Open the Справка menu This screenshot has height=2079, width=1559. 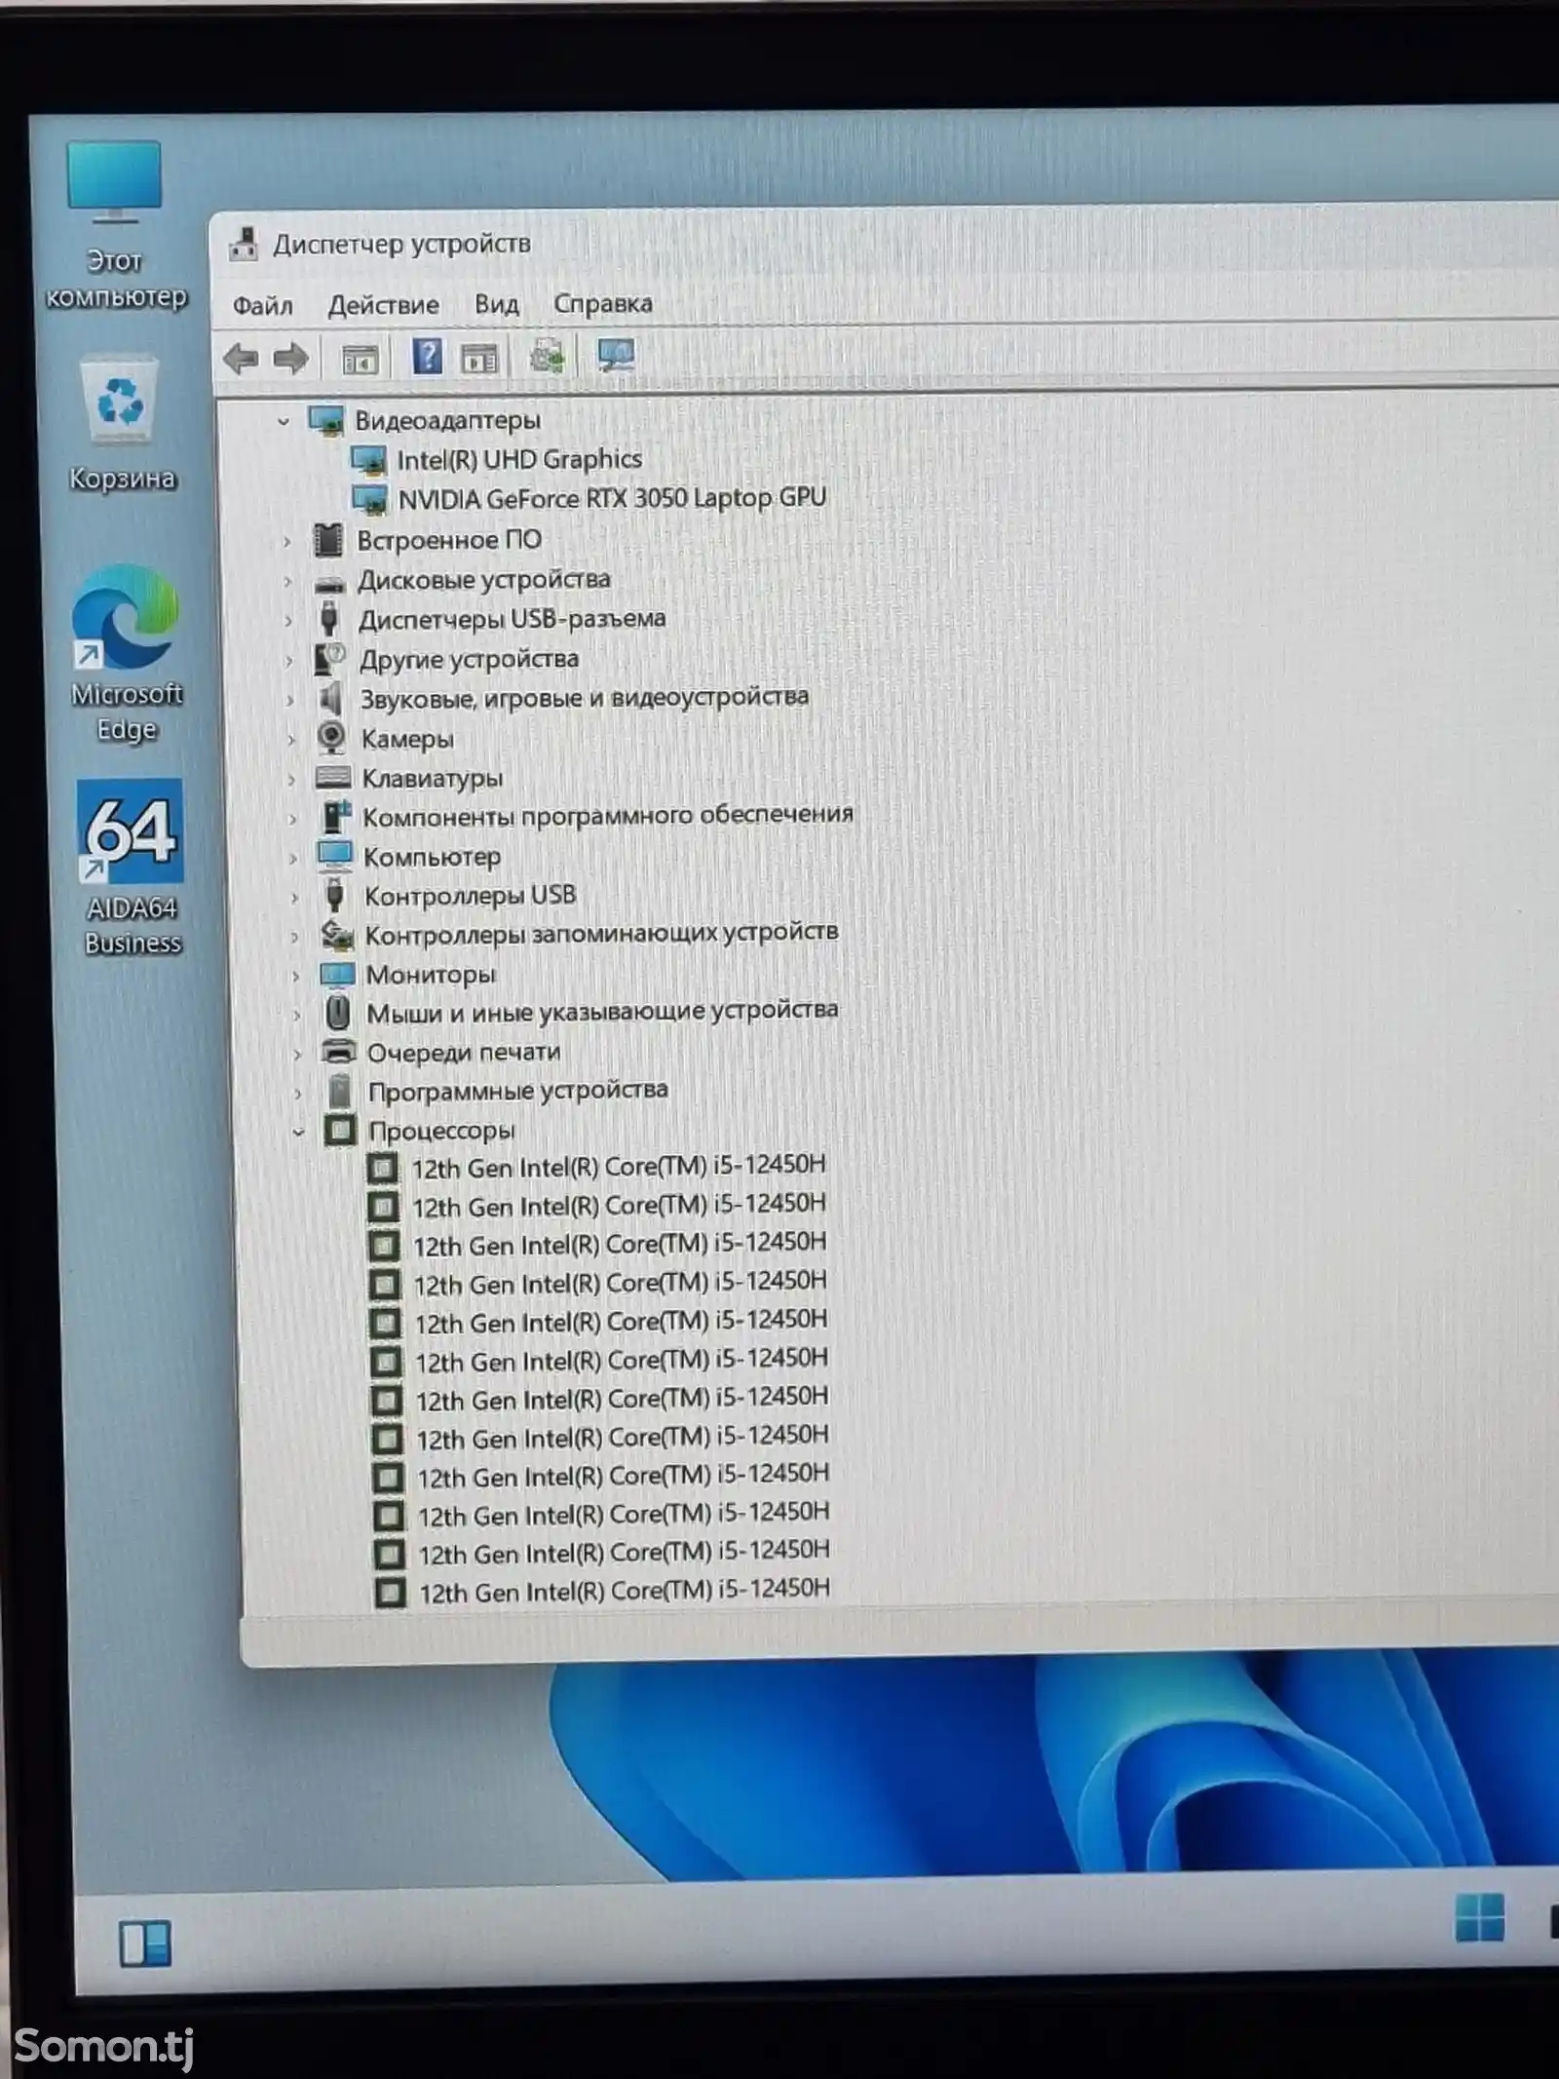[x=603, y=303]
